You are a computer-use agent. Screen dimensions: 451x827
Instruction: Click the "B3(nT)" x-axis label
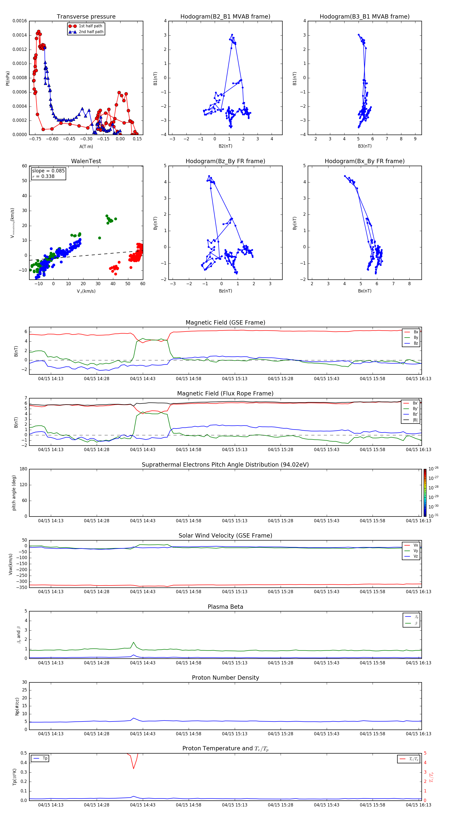tap(365, 146)
